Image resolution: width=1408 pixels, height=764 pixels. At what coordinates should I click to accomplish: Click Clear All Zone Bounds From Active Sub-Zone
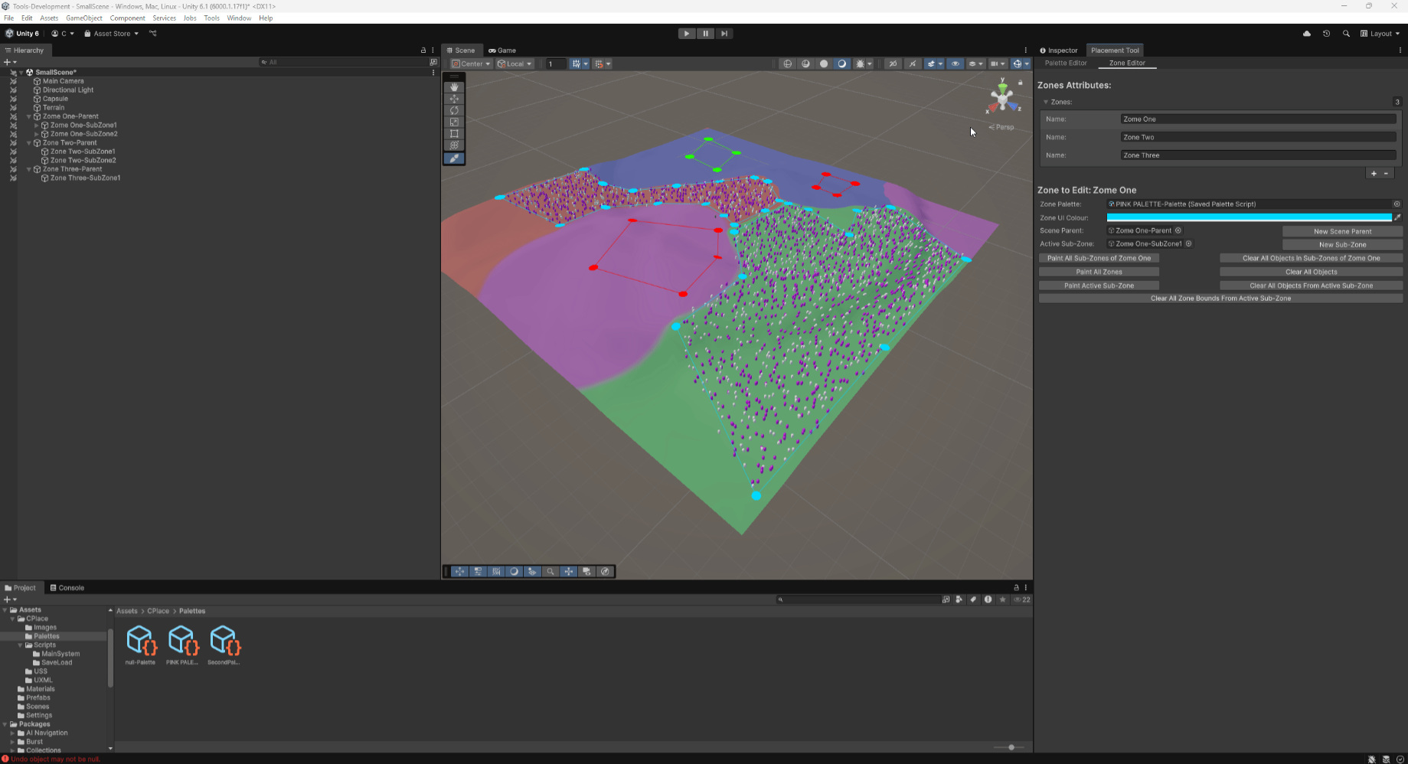coord(1220,299)
